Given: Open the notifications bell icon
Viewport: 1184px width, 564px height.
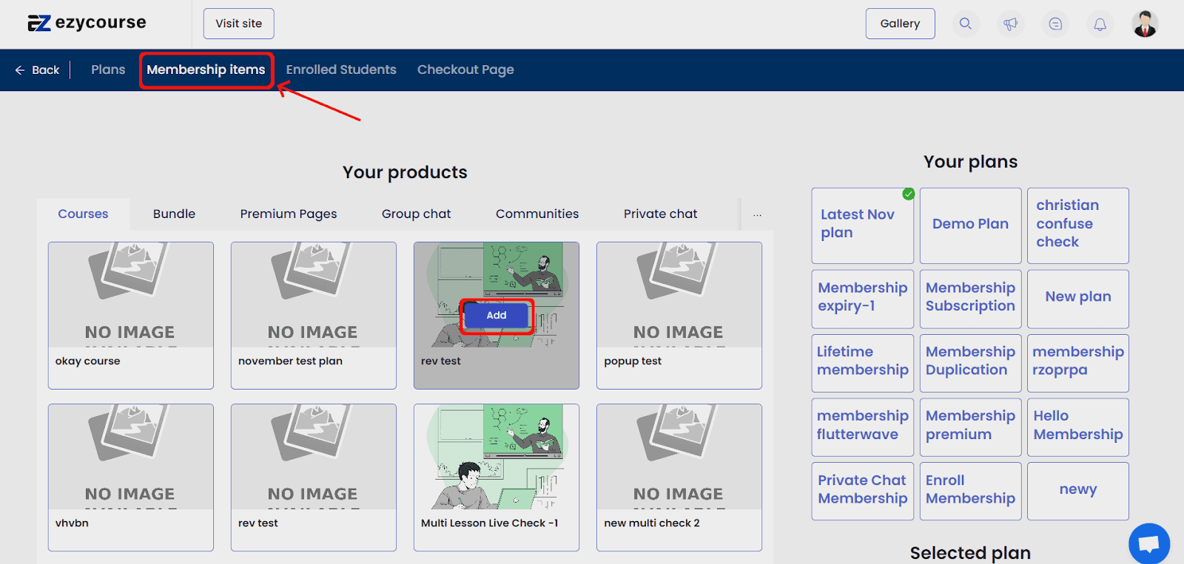Looking at the screenshot, I should (x=1100, y=24).
